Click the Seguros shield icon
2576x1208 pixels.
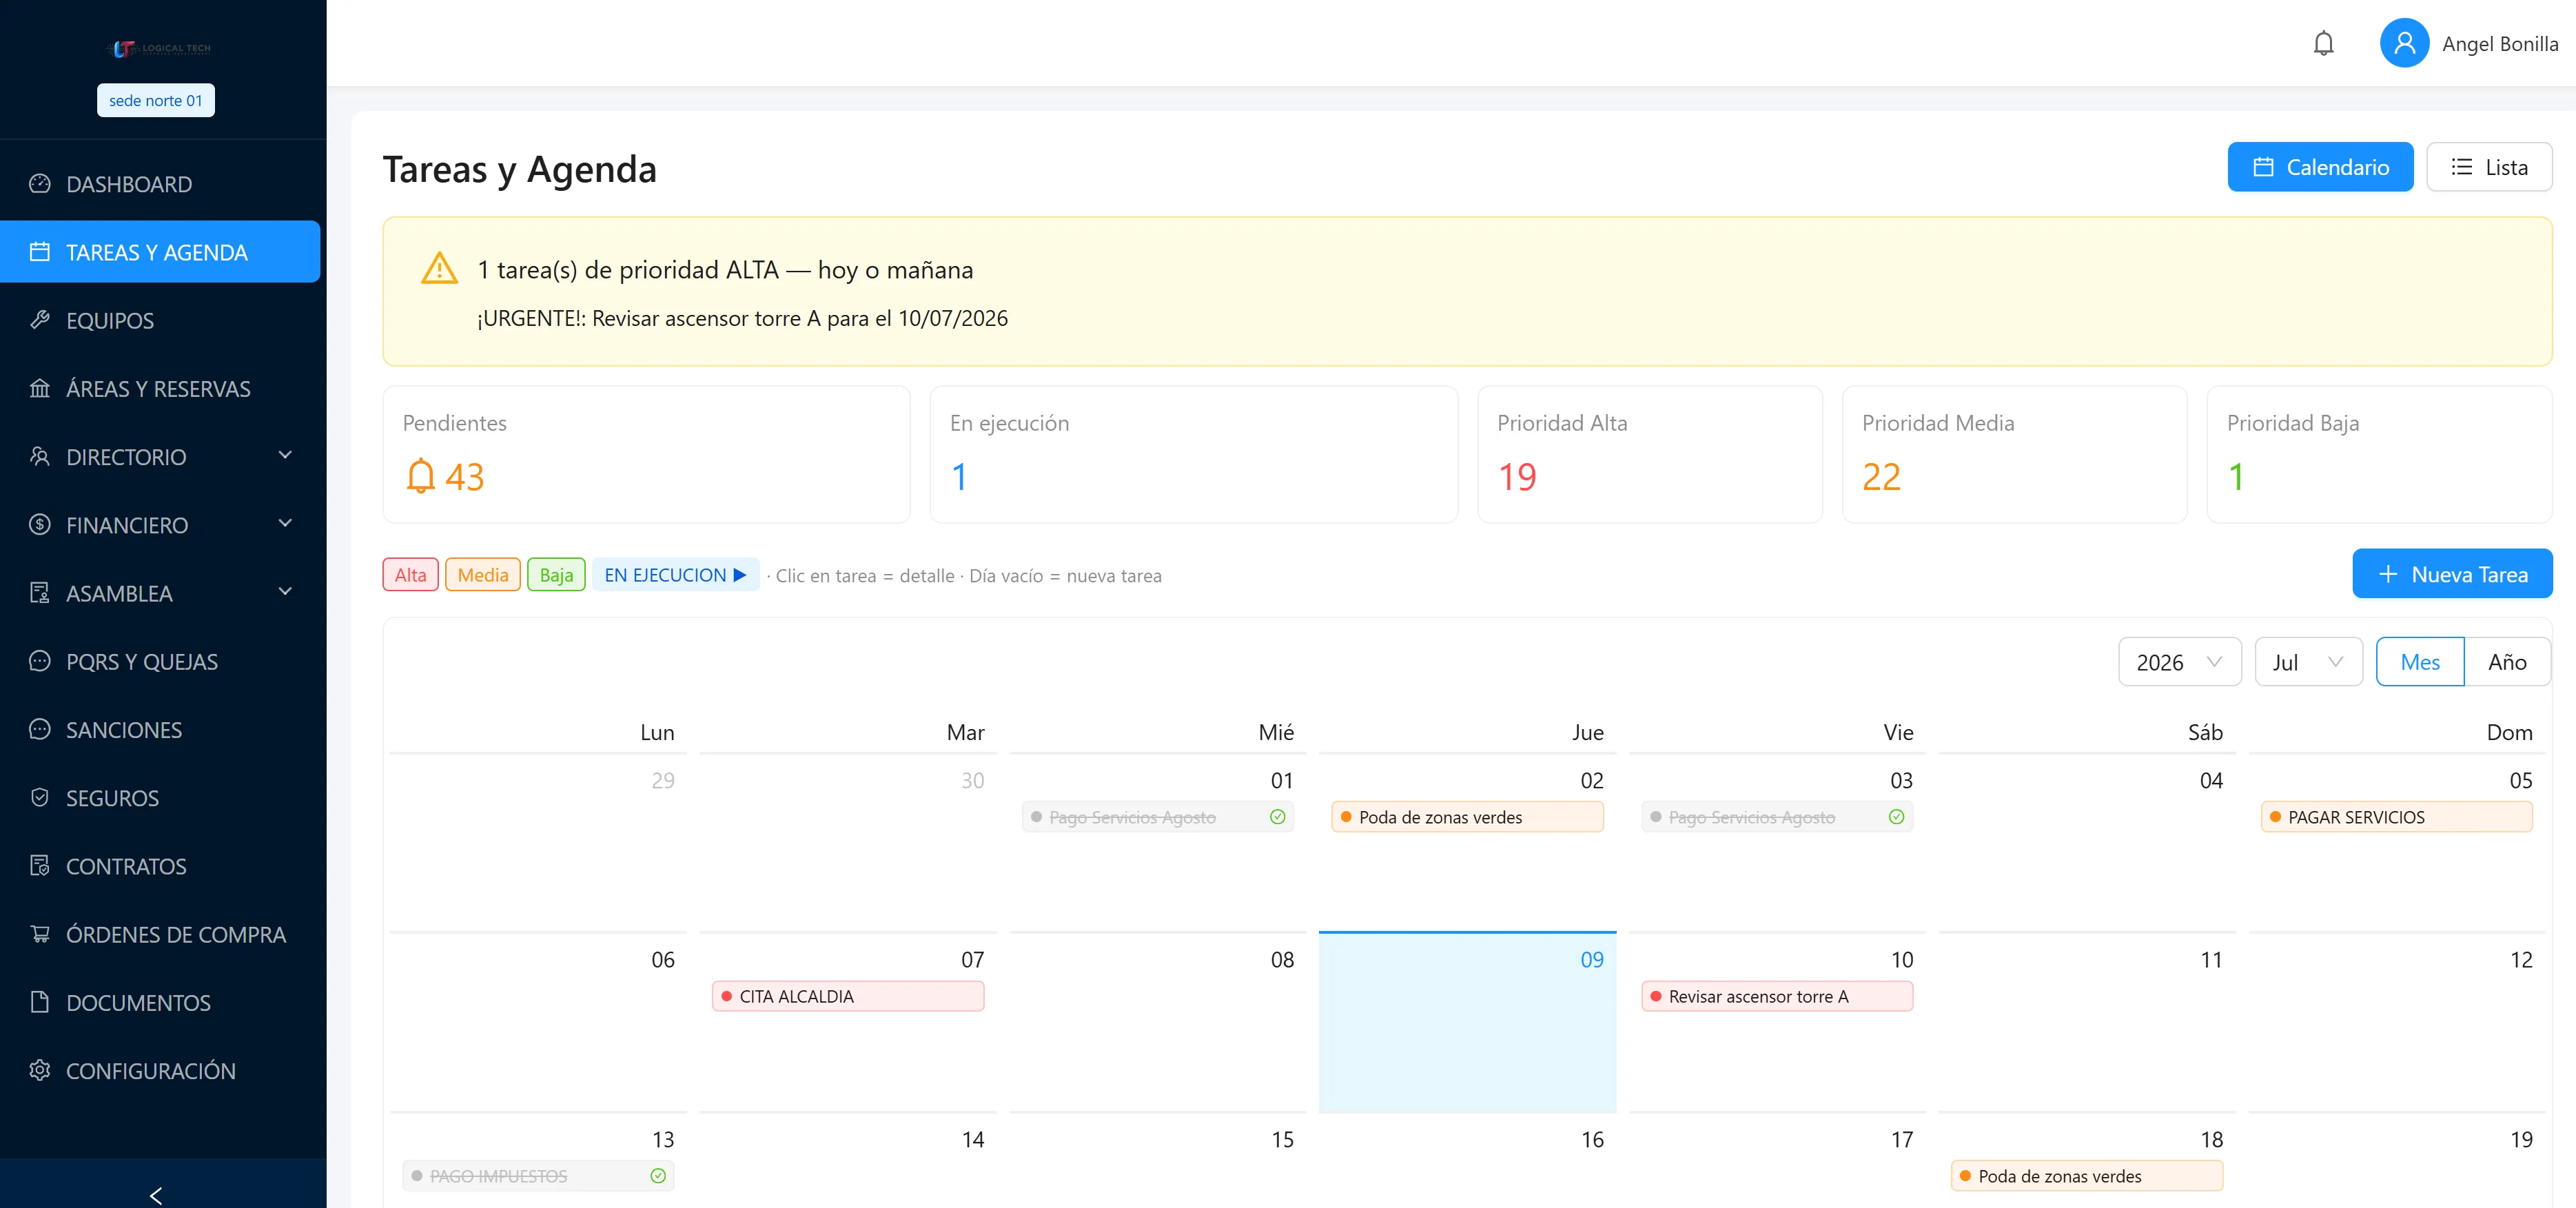(x=40, y=797)
